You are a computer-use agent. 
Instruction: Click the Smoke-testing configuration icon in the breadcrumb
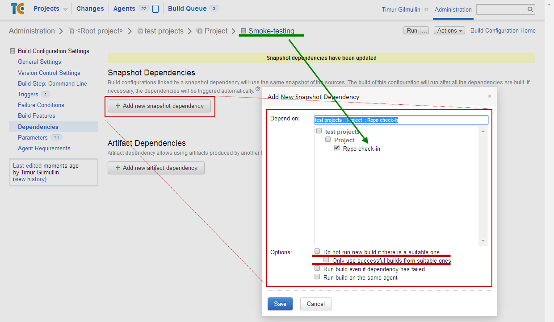(x=243, y=30)
